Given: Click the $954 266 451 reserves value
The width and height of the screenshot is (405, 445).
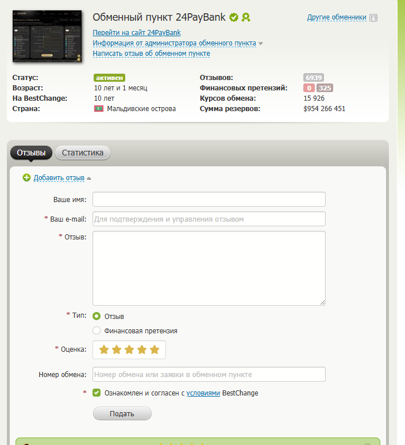Looking at the screenshot, I should [324, 109].
